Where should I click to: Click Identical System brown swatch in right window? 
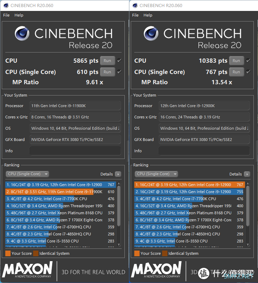click(165, 253)
